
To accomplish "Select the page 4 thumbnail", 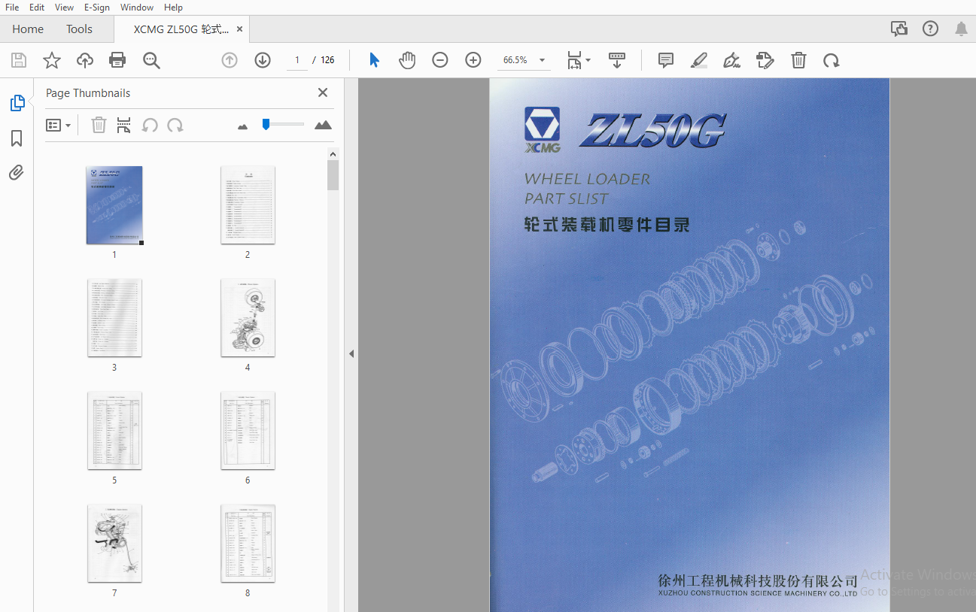I will [248, 317].
